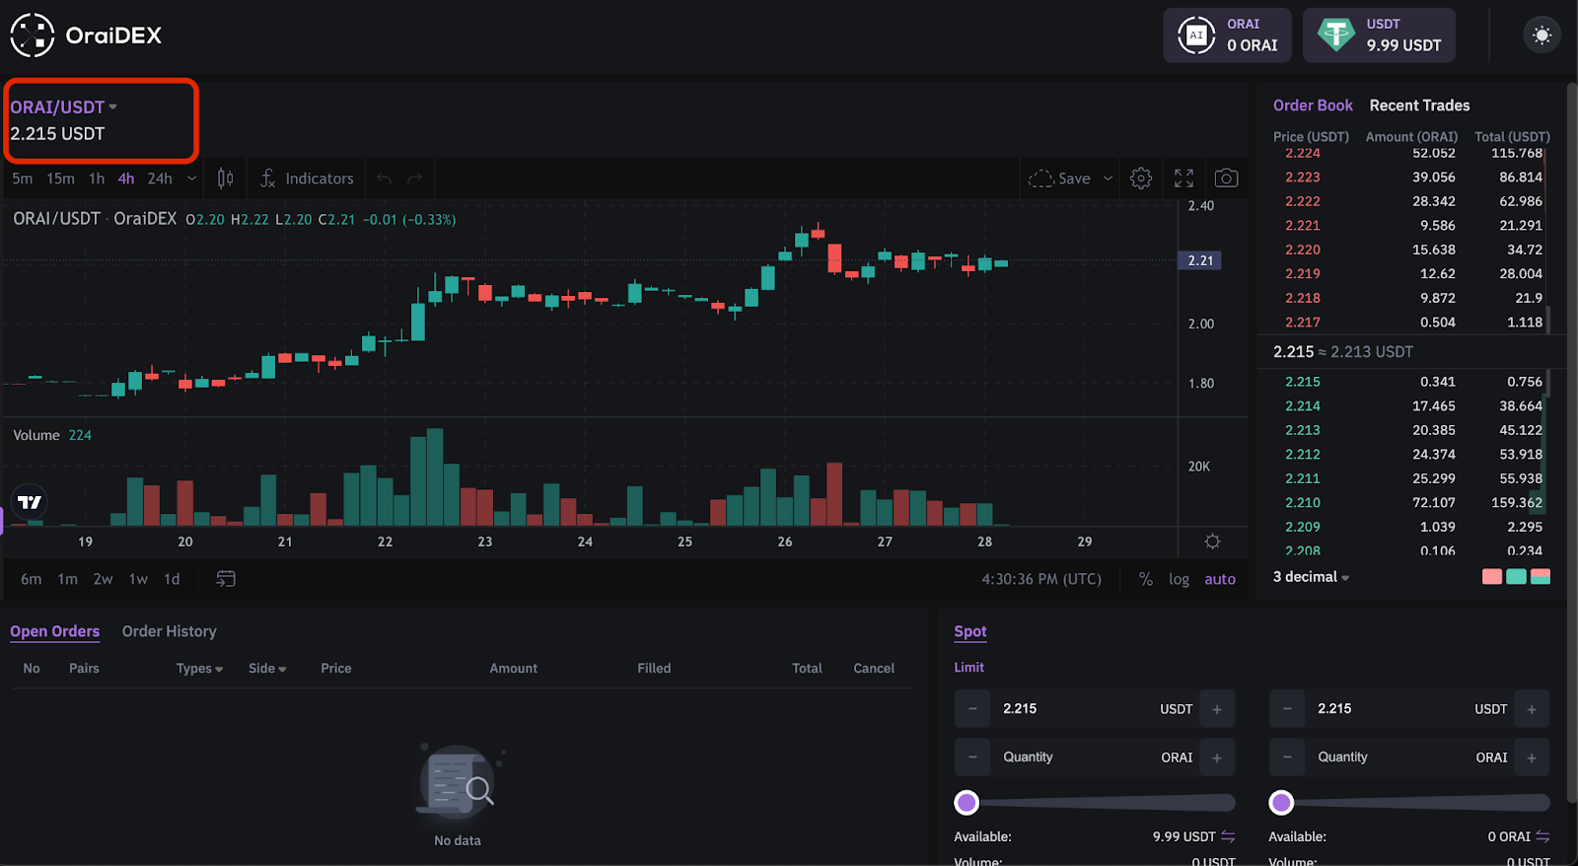Screen dimensions: 1578x866
Task: Select the Limit order type
Action: pos(968,668)
